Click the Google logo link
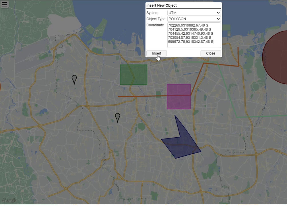Screen dimensions: 287x215 [10, 201]
